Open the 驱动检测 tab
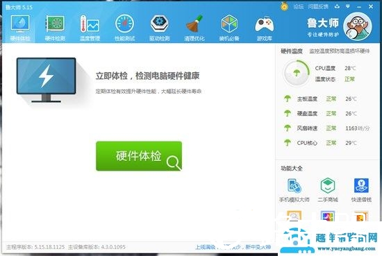The height and width of the screenshot is (256, 382). coord(159,28)
